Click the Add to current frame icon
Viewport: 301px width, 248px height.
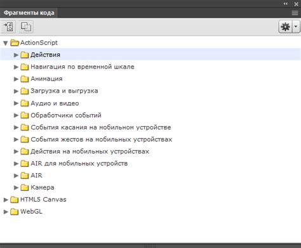coord(8,27)
